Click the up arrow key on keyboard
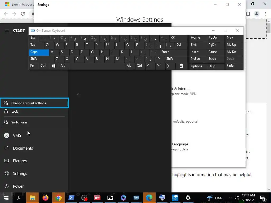This screenshot has height=203, width=271. [x=160, y=59]
